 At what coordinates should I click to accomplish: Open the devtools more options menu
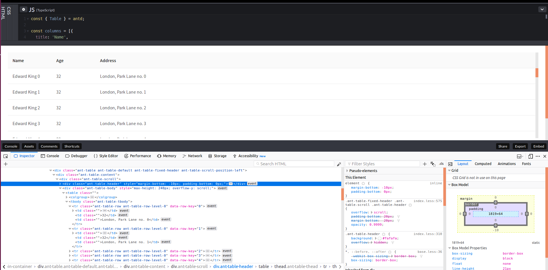click(538, 156)
